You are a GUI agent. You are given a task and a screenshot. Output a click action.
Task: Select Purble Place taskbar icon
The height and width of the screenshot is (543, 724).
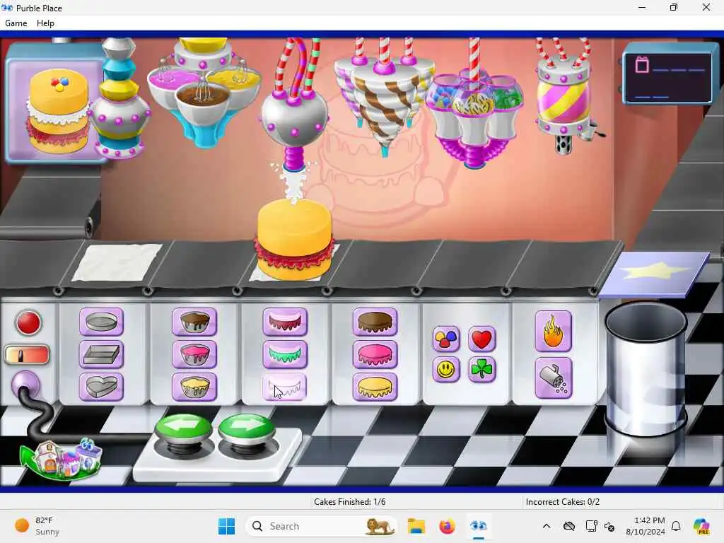(x=479, y=526)
